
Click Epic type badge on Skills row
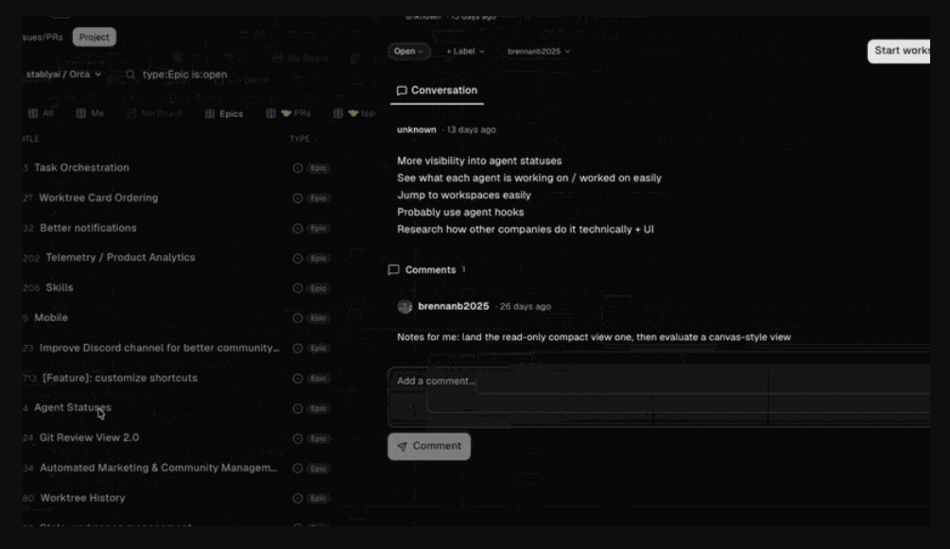point(319,288)
